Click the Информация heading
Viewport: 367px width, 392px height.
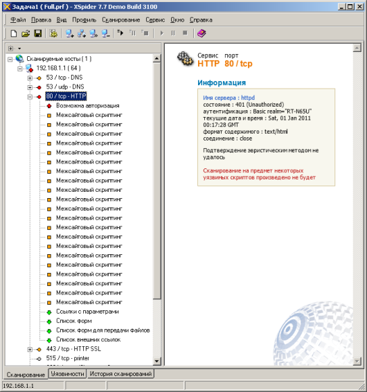coord(222,82)
